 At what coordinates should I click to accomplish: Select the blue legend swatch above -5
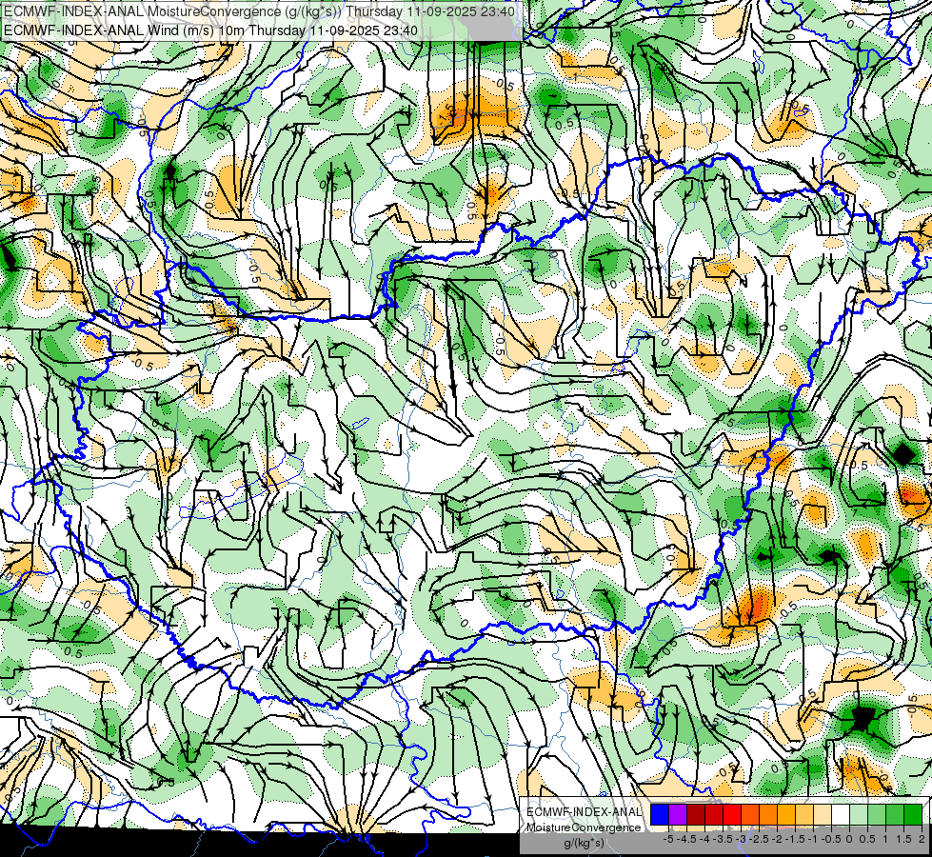660,814
